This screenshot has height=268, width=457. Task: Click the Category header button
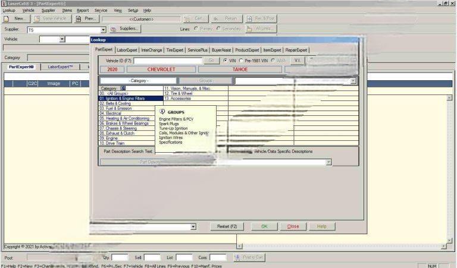click(138, 81)
